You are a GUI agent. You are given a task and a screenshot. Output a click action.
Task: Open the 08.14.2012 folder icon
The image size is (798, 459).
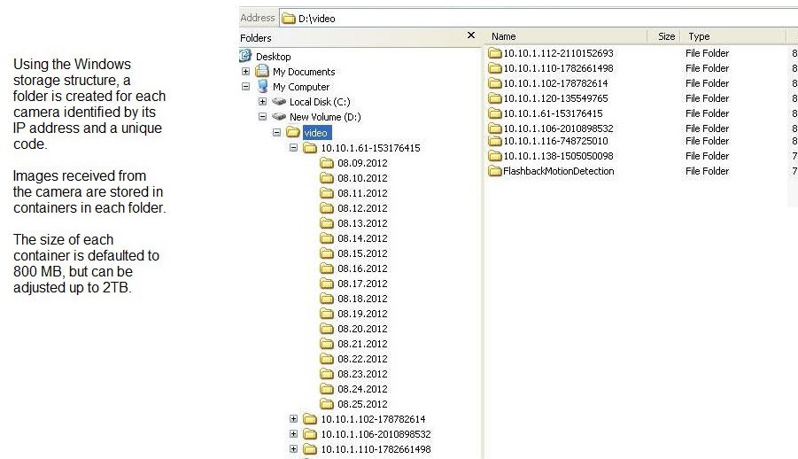(x=327, y=237)
